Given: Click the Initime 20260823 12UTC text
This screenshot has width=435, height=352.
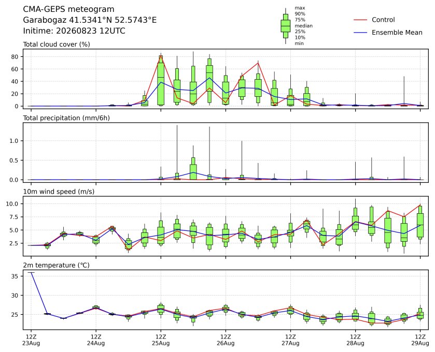Looking at the screenshot, I should coord(74,31).
